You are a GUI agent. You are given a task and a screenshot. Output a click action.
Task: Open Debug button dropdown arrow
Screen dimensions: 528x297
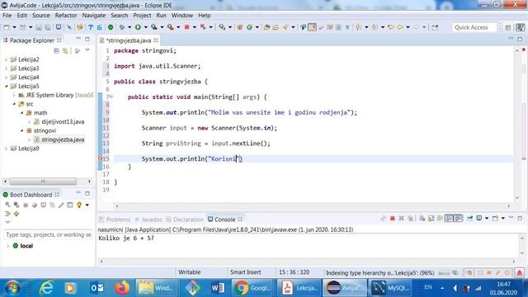pyautogui.click(x=130, y=27)
